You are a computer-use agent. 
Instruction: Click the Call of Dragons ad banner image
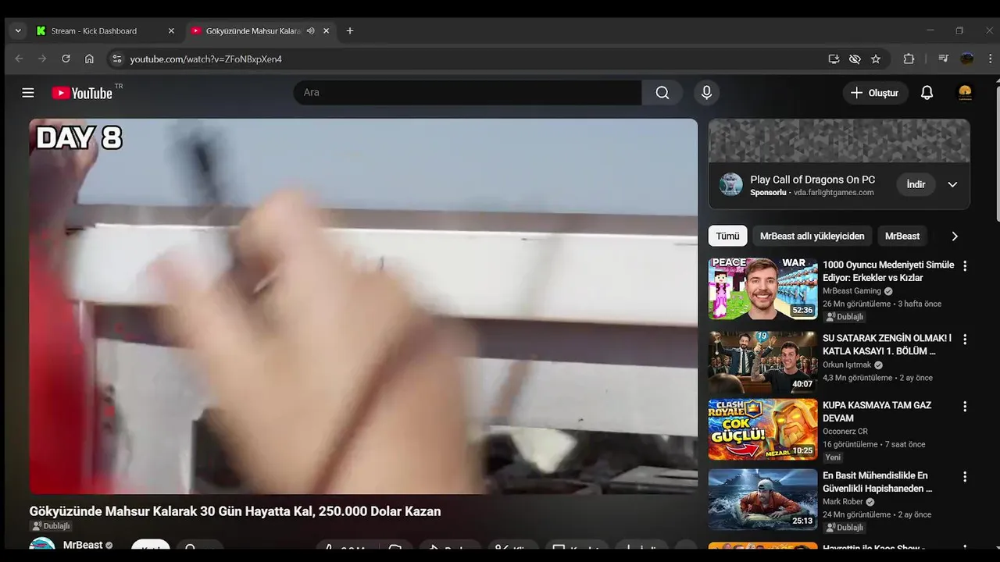[x=839, y=140]
